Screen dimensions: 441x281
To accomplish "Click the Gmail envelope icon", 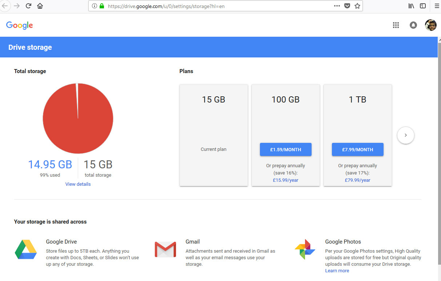I will 165,249.
